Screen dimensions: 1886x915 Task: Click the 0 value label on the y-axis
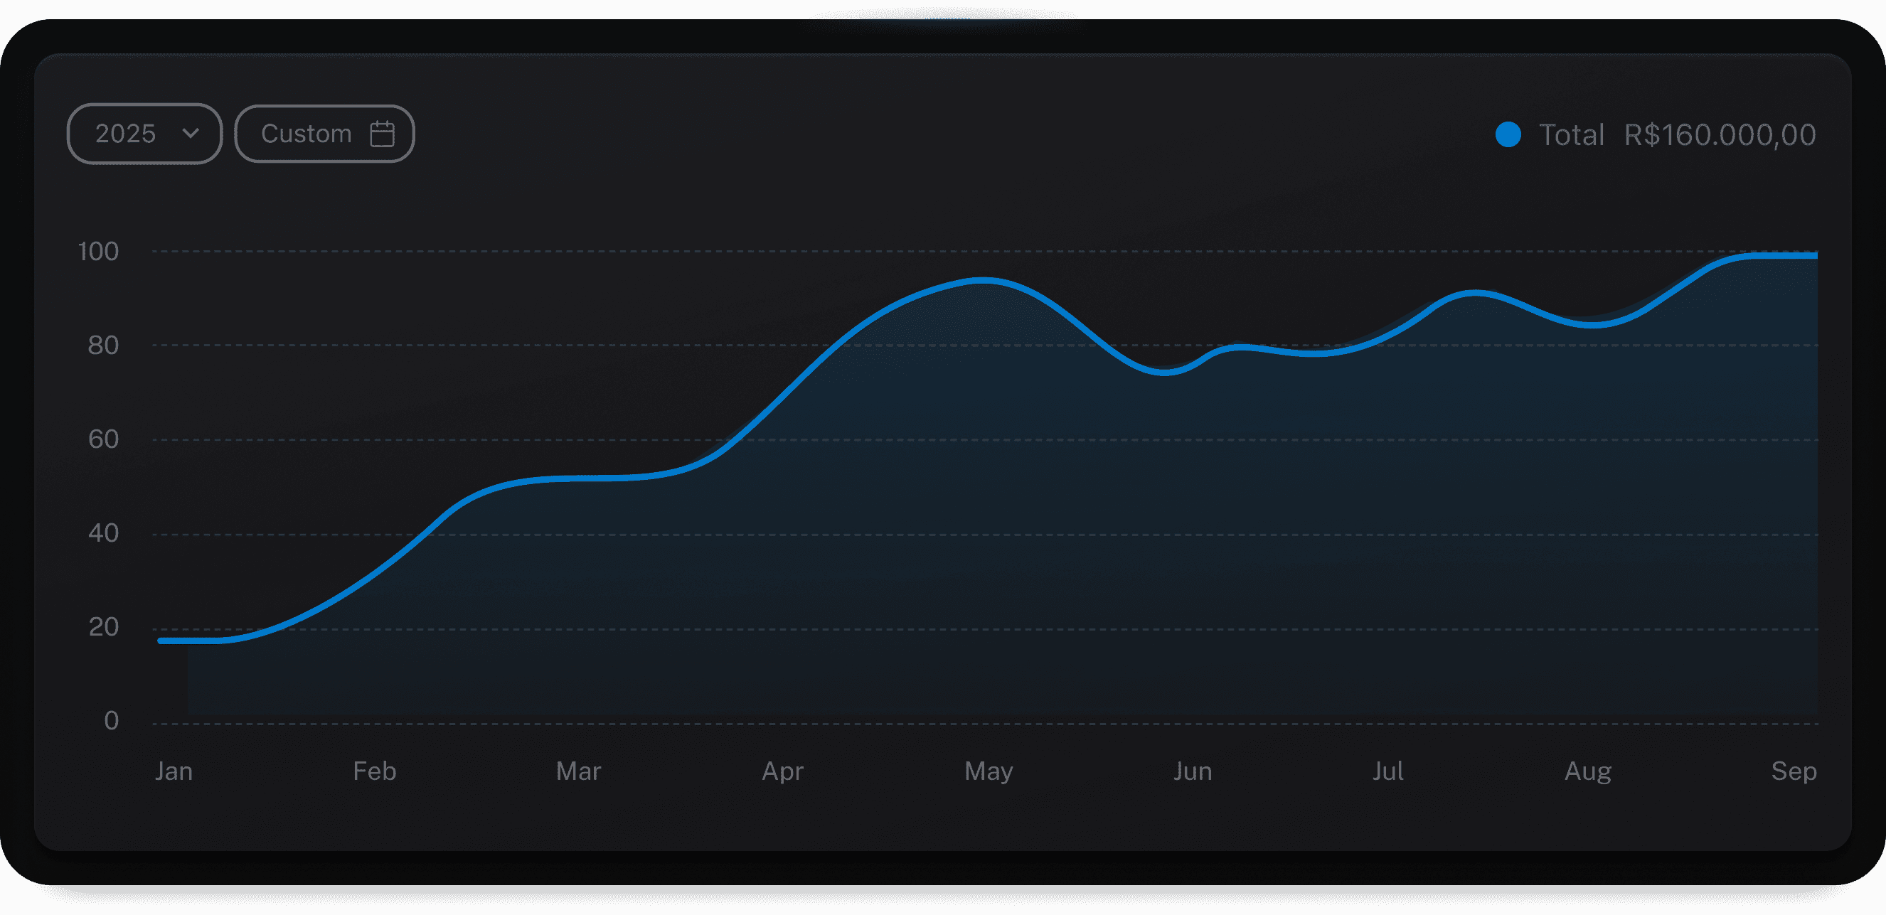coord(111,721)
